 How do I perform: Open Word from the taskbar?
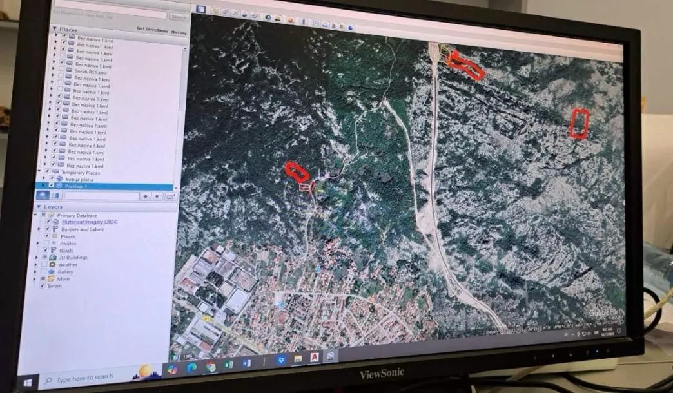[247, 363]
